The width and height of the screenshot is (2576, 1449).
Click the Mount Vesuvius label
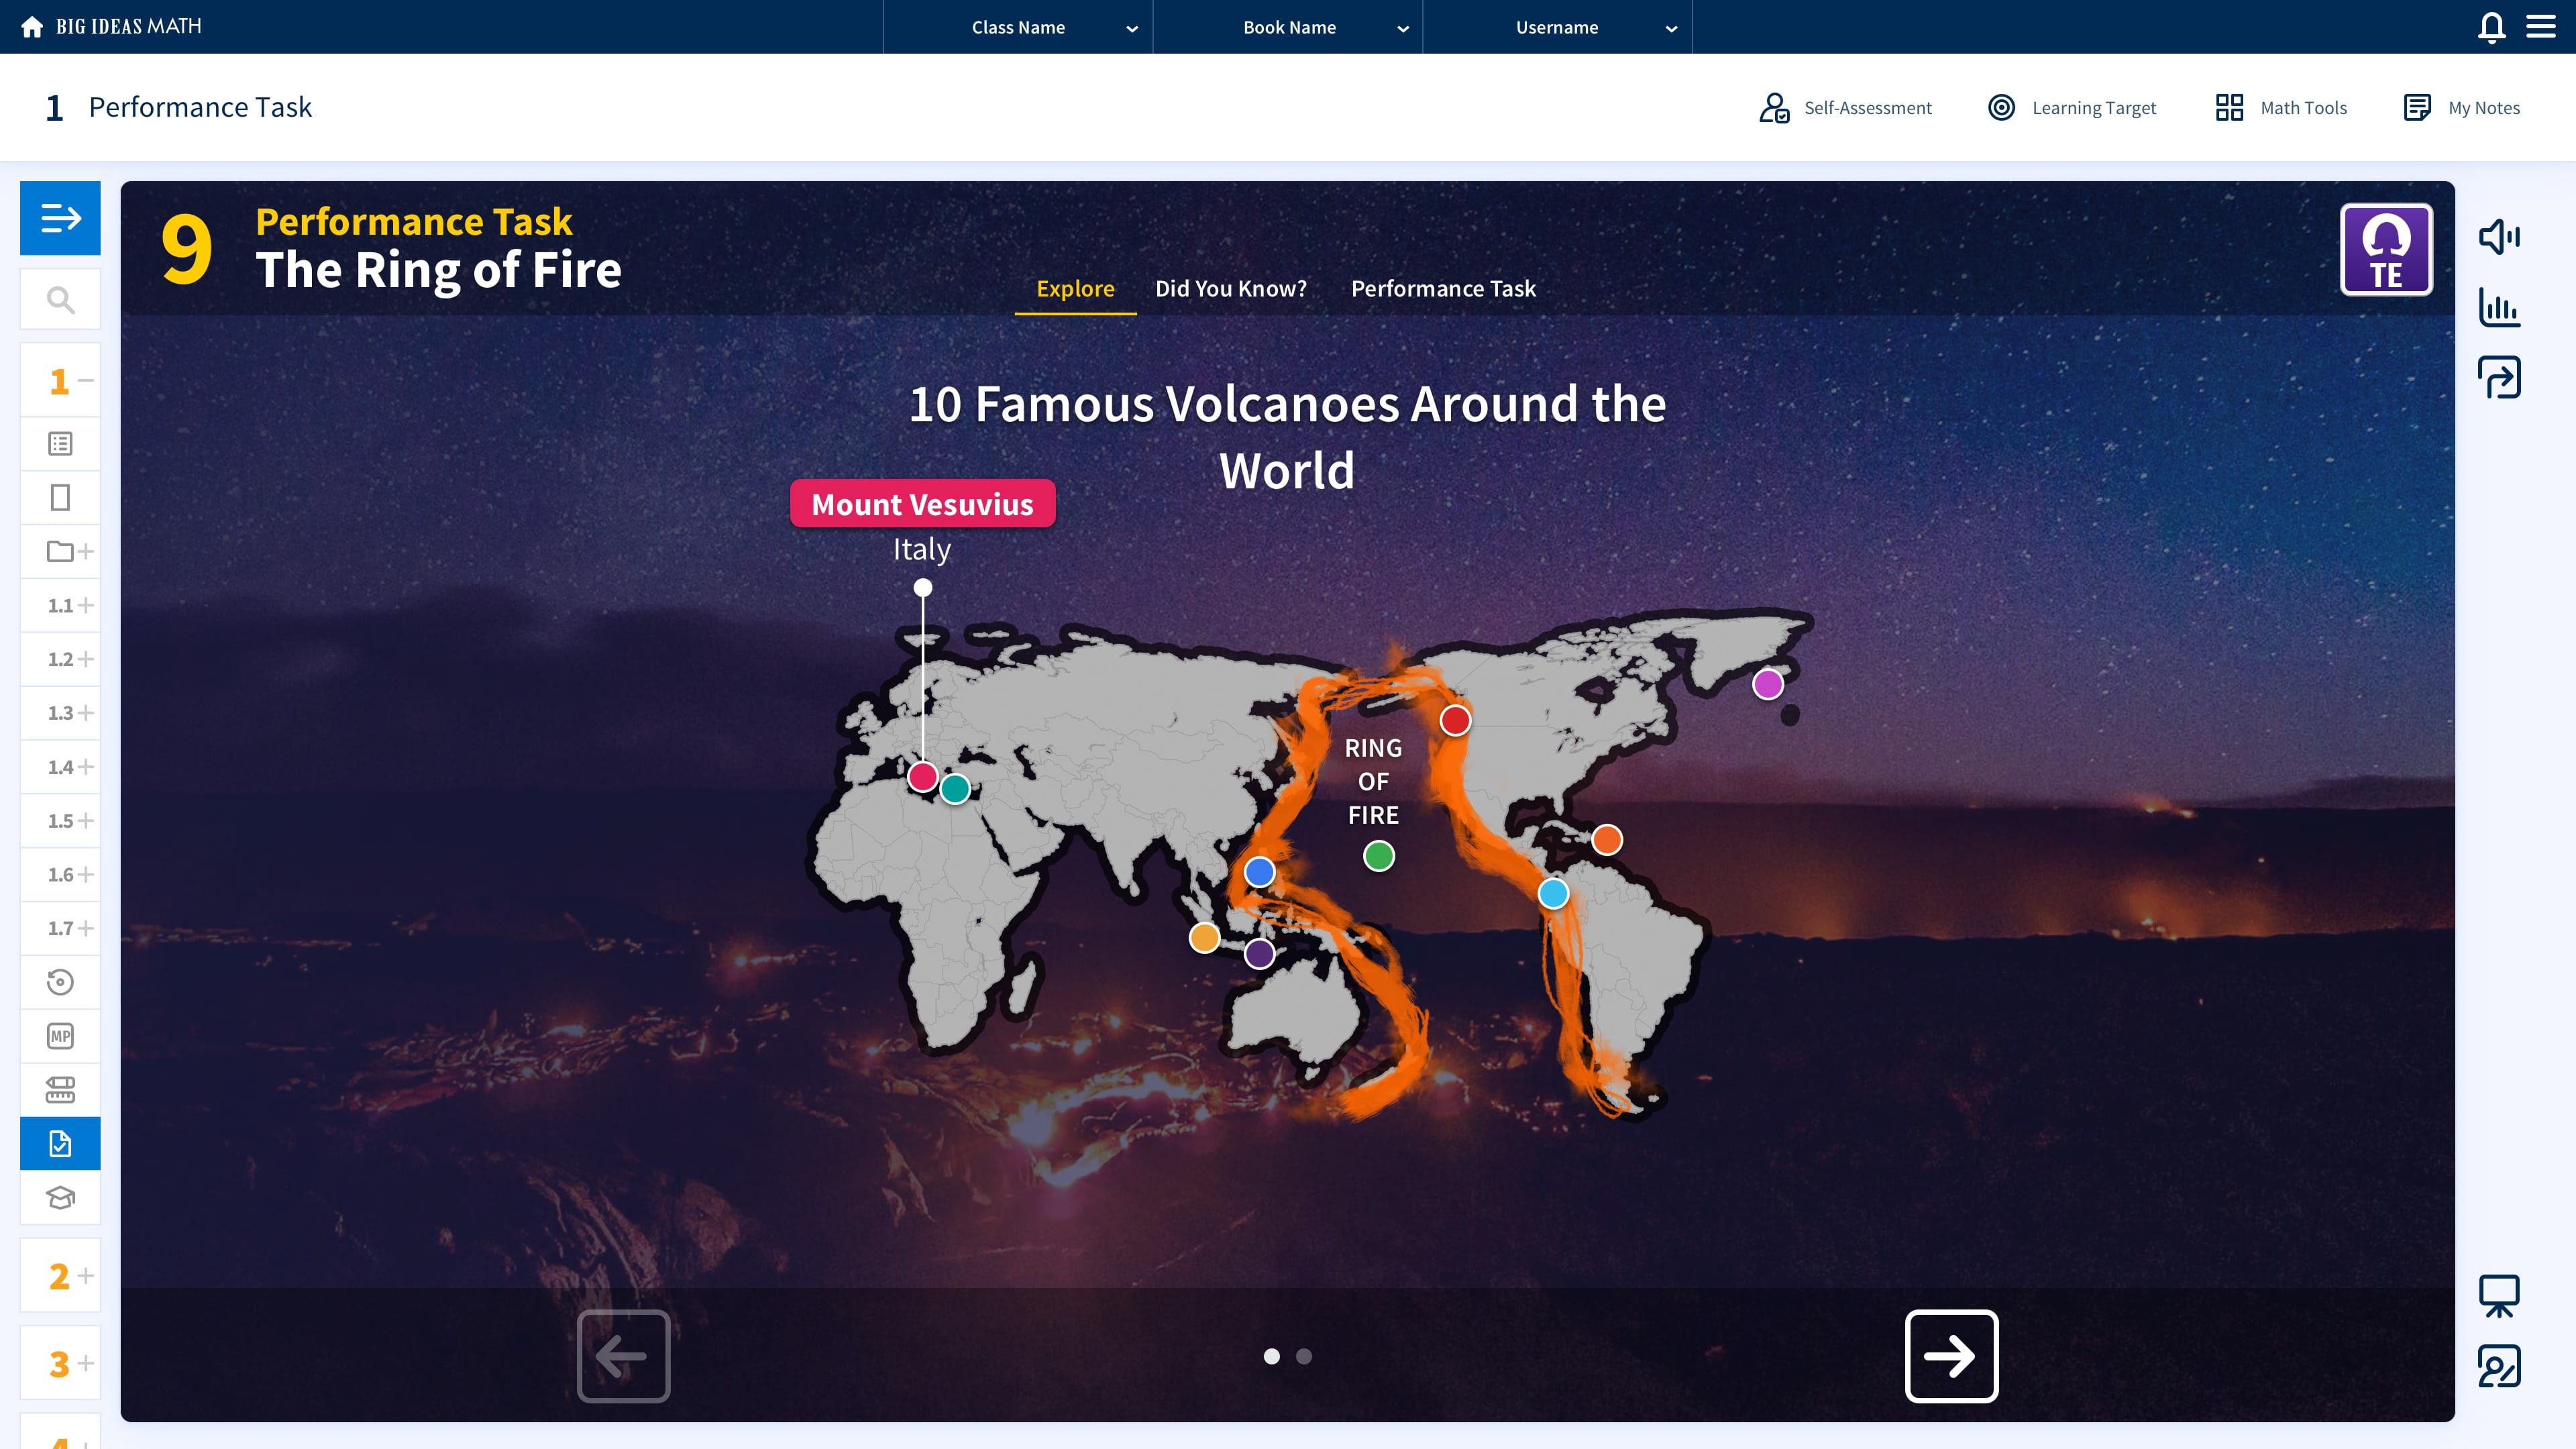tap(922, 503)
